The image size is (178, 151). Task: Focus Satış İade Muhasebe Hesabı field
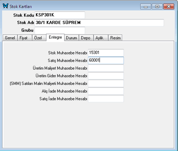tap(106, 99)
